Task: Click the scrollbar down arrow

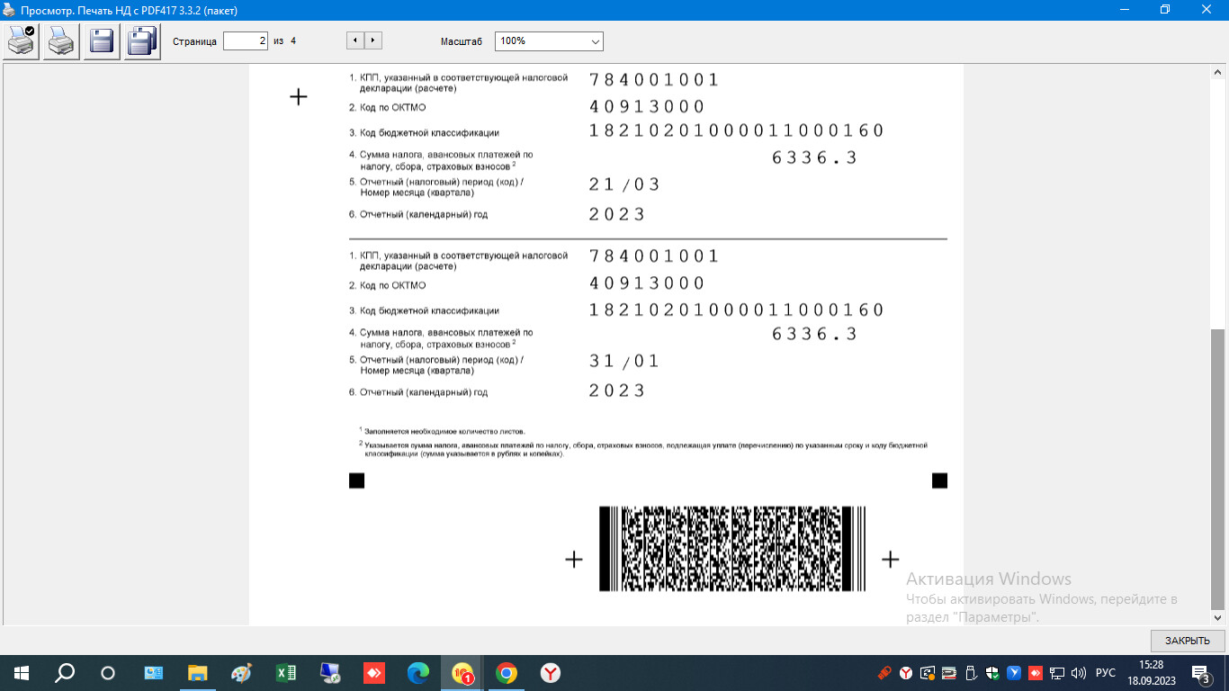Action: point(1218,617)
